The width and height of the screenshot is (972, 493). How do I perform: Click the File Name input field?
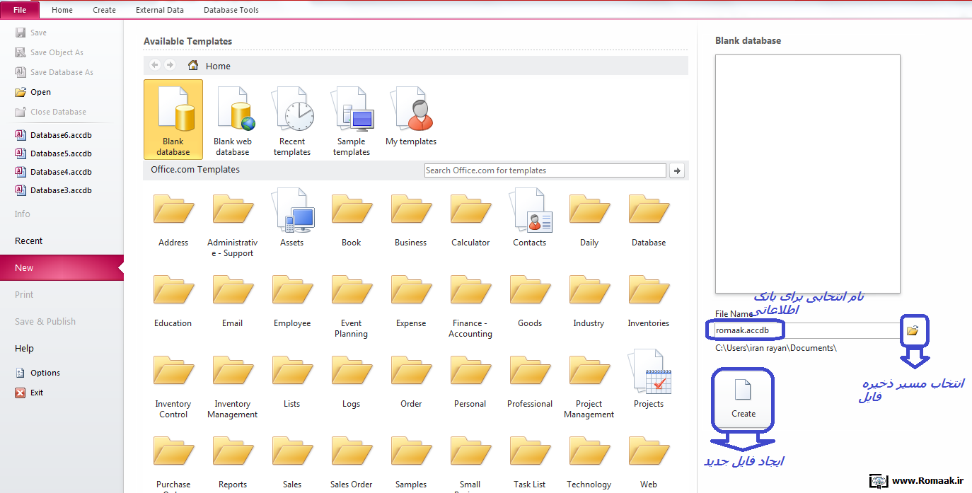(806, 330)
